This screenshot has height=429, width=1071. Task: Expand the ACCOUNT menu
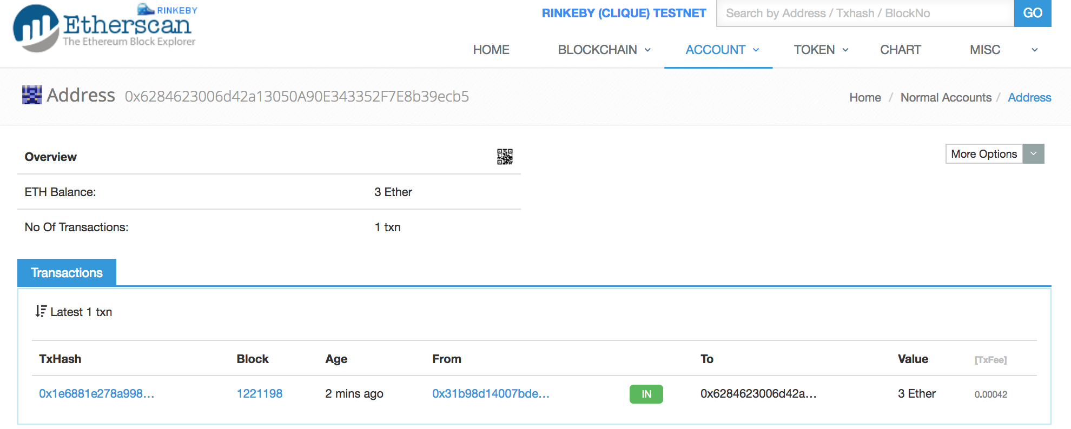pyautogui.click(x=722, y=50)
